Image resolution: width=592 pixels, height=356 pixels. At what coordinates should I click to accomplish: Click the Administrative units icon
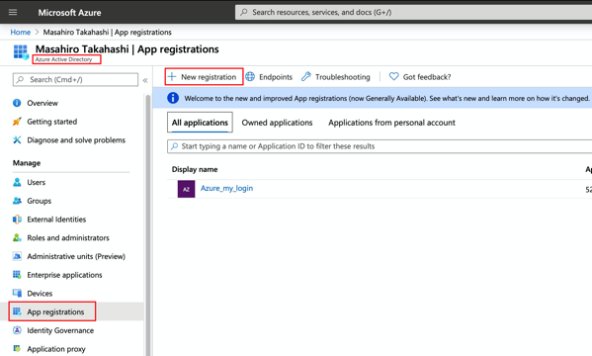pyautogui.click(x=17, y=256)
